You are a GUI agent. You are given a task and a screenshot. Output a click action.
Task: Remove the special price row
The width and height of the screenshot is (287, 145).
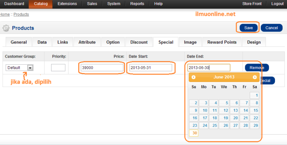pos(257,68)
